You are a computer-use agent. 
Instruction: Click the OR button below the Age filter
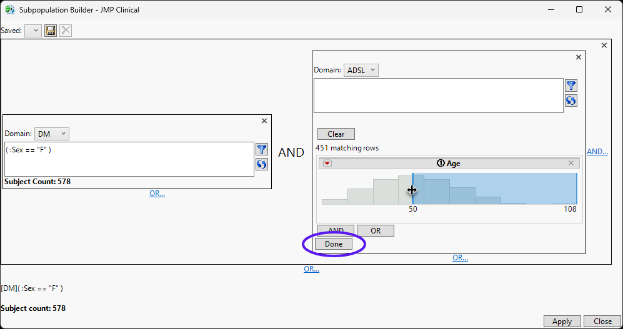point(375,230)
